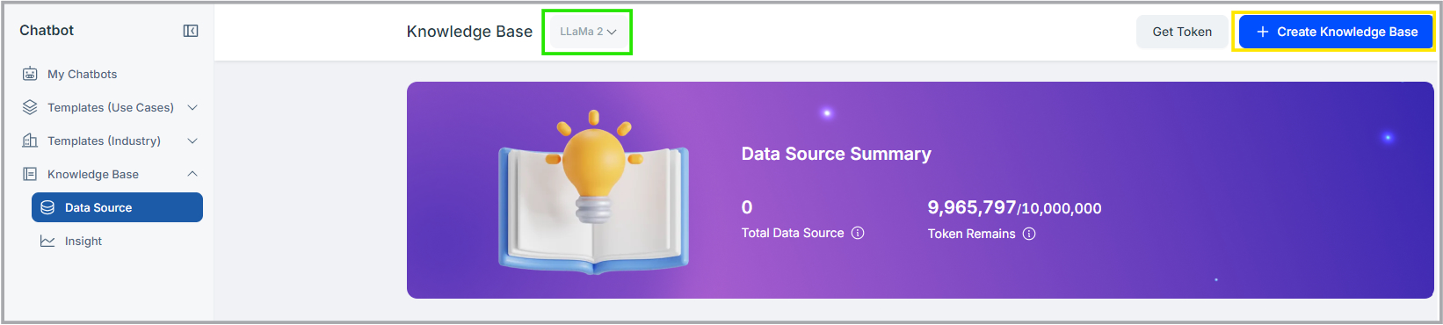Click the plus icon on Create Knowledge Base
The width and height of the screenshot is (1443, 325).
click(1263, 32)
